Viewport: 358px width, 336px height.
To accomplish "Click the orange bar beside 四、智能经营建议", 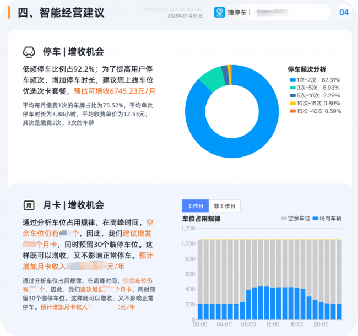I will click(x=9, y=12).
